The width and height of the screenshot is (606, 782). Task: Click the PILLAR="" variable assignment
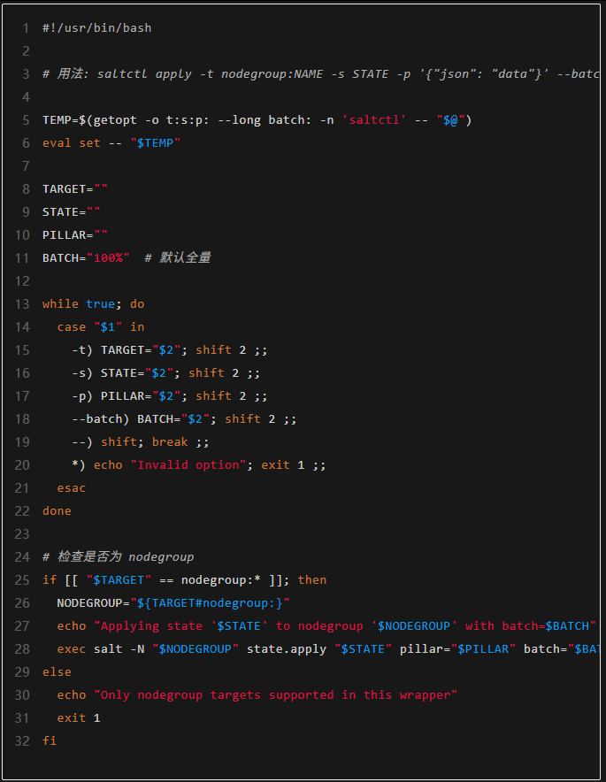74,235
